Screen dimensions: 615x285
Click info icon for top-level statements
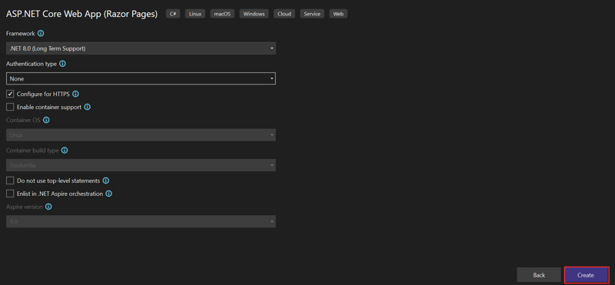106,181
